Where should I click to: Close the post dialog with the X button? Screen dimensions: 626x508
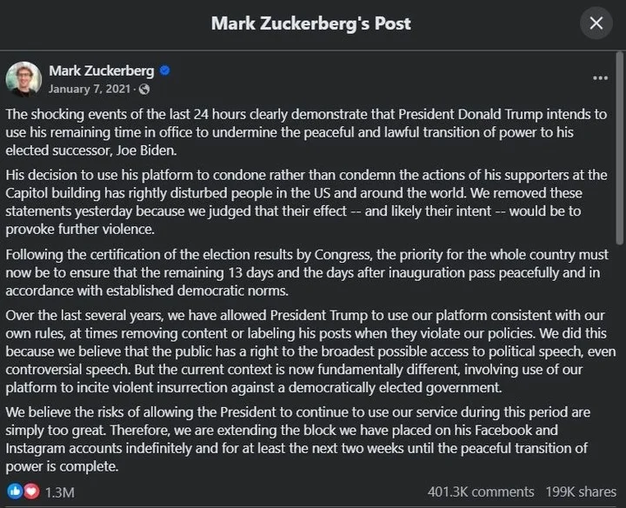(596, 23)
